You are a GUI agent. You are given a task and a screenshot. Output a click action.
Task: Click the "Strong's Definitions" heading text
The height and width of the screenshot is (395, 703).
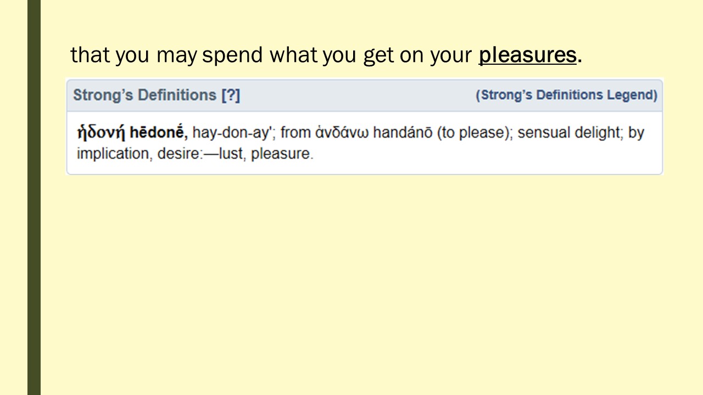tap(145, 95)
